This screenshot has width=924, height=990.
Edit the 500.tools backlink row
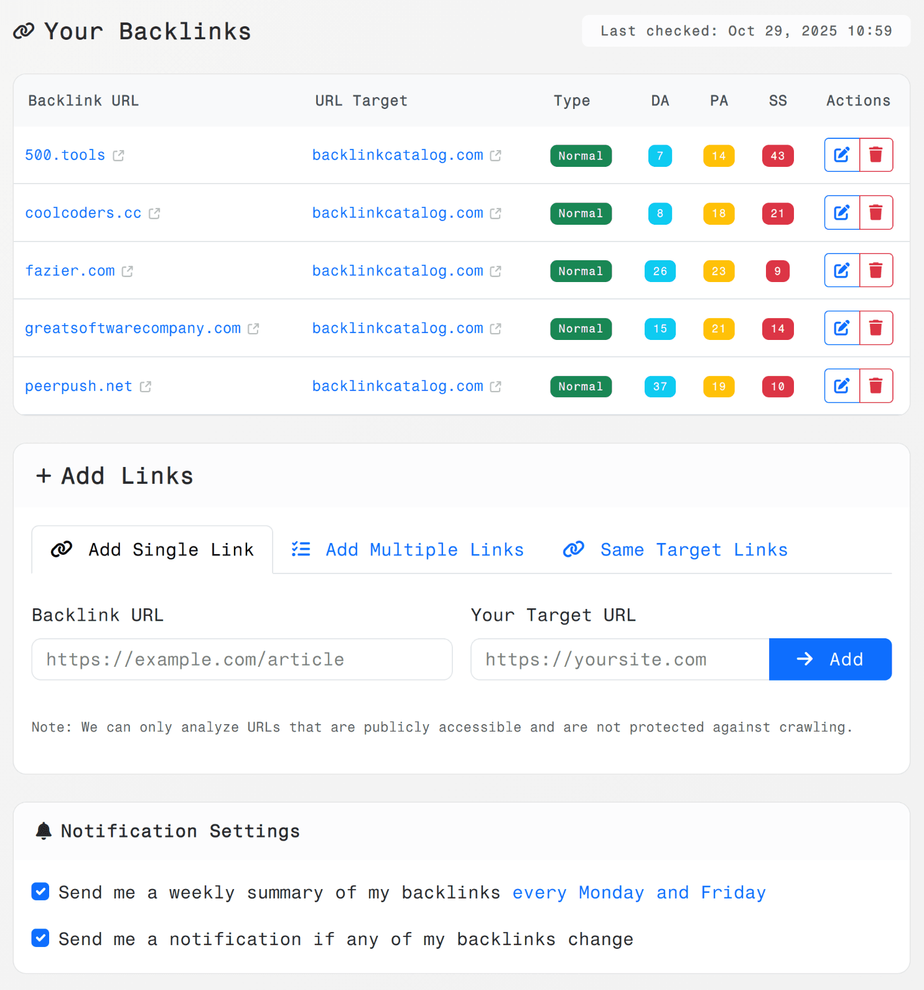[x=842, y=155]
